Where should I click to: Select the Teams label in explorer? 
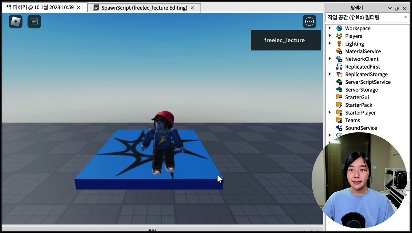[x=353, y=120]
